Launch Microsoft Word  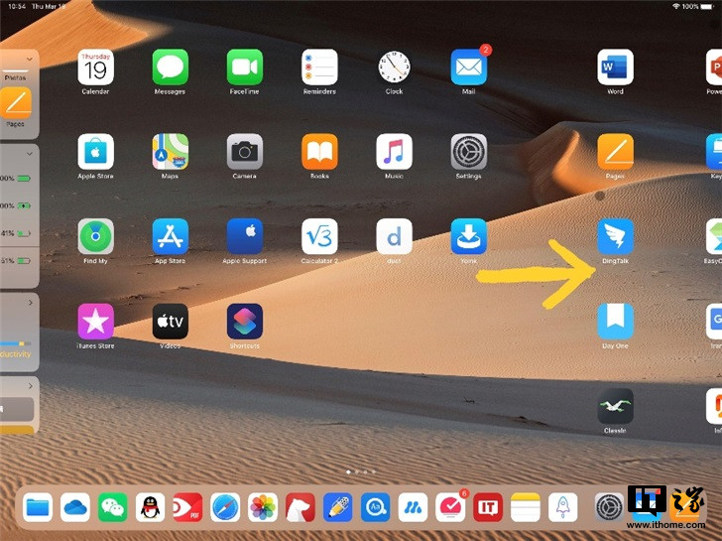[615, 68]
